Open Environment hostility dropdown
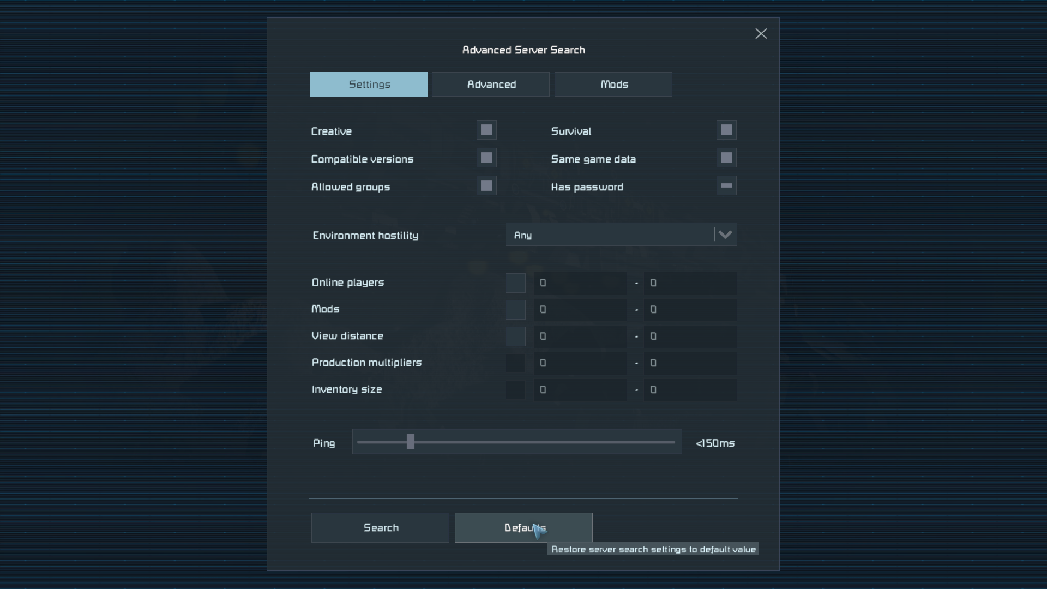1047x589 pixels. (x=609, y=235)
